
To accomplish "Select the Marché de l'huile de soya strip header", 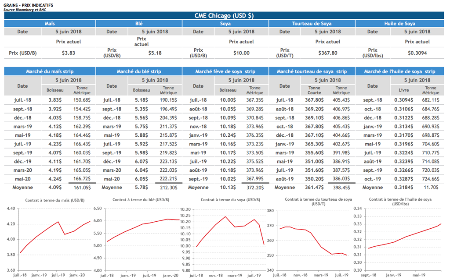I will (x=400, y=71).
